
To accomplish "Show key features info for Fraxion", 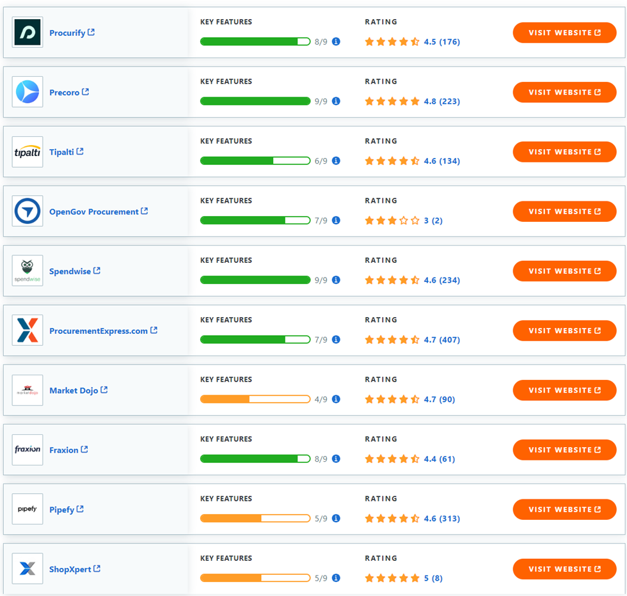I will (336, 459).
